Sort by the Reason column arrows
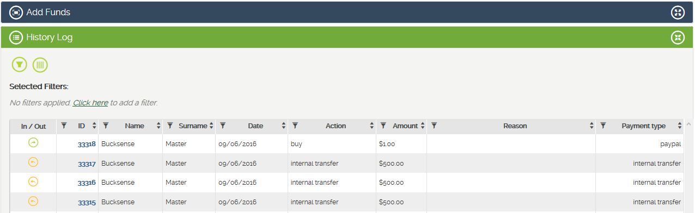695x213 pixels. (x=592, y=126)
